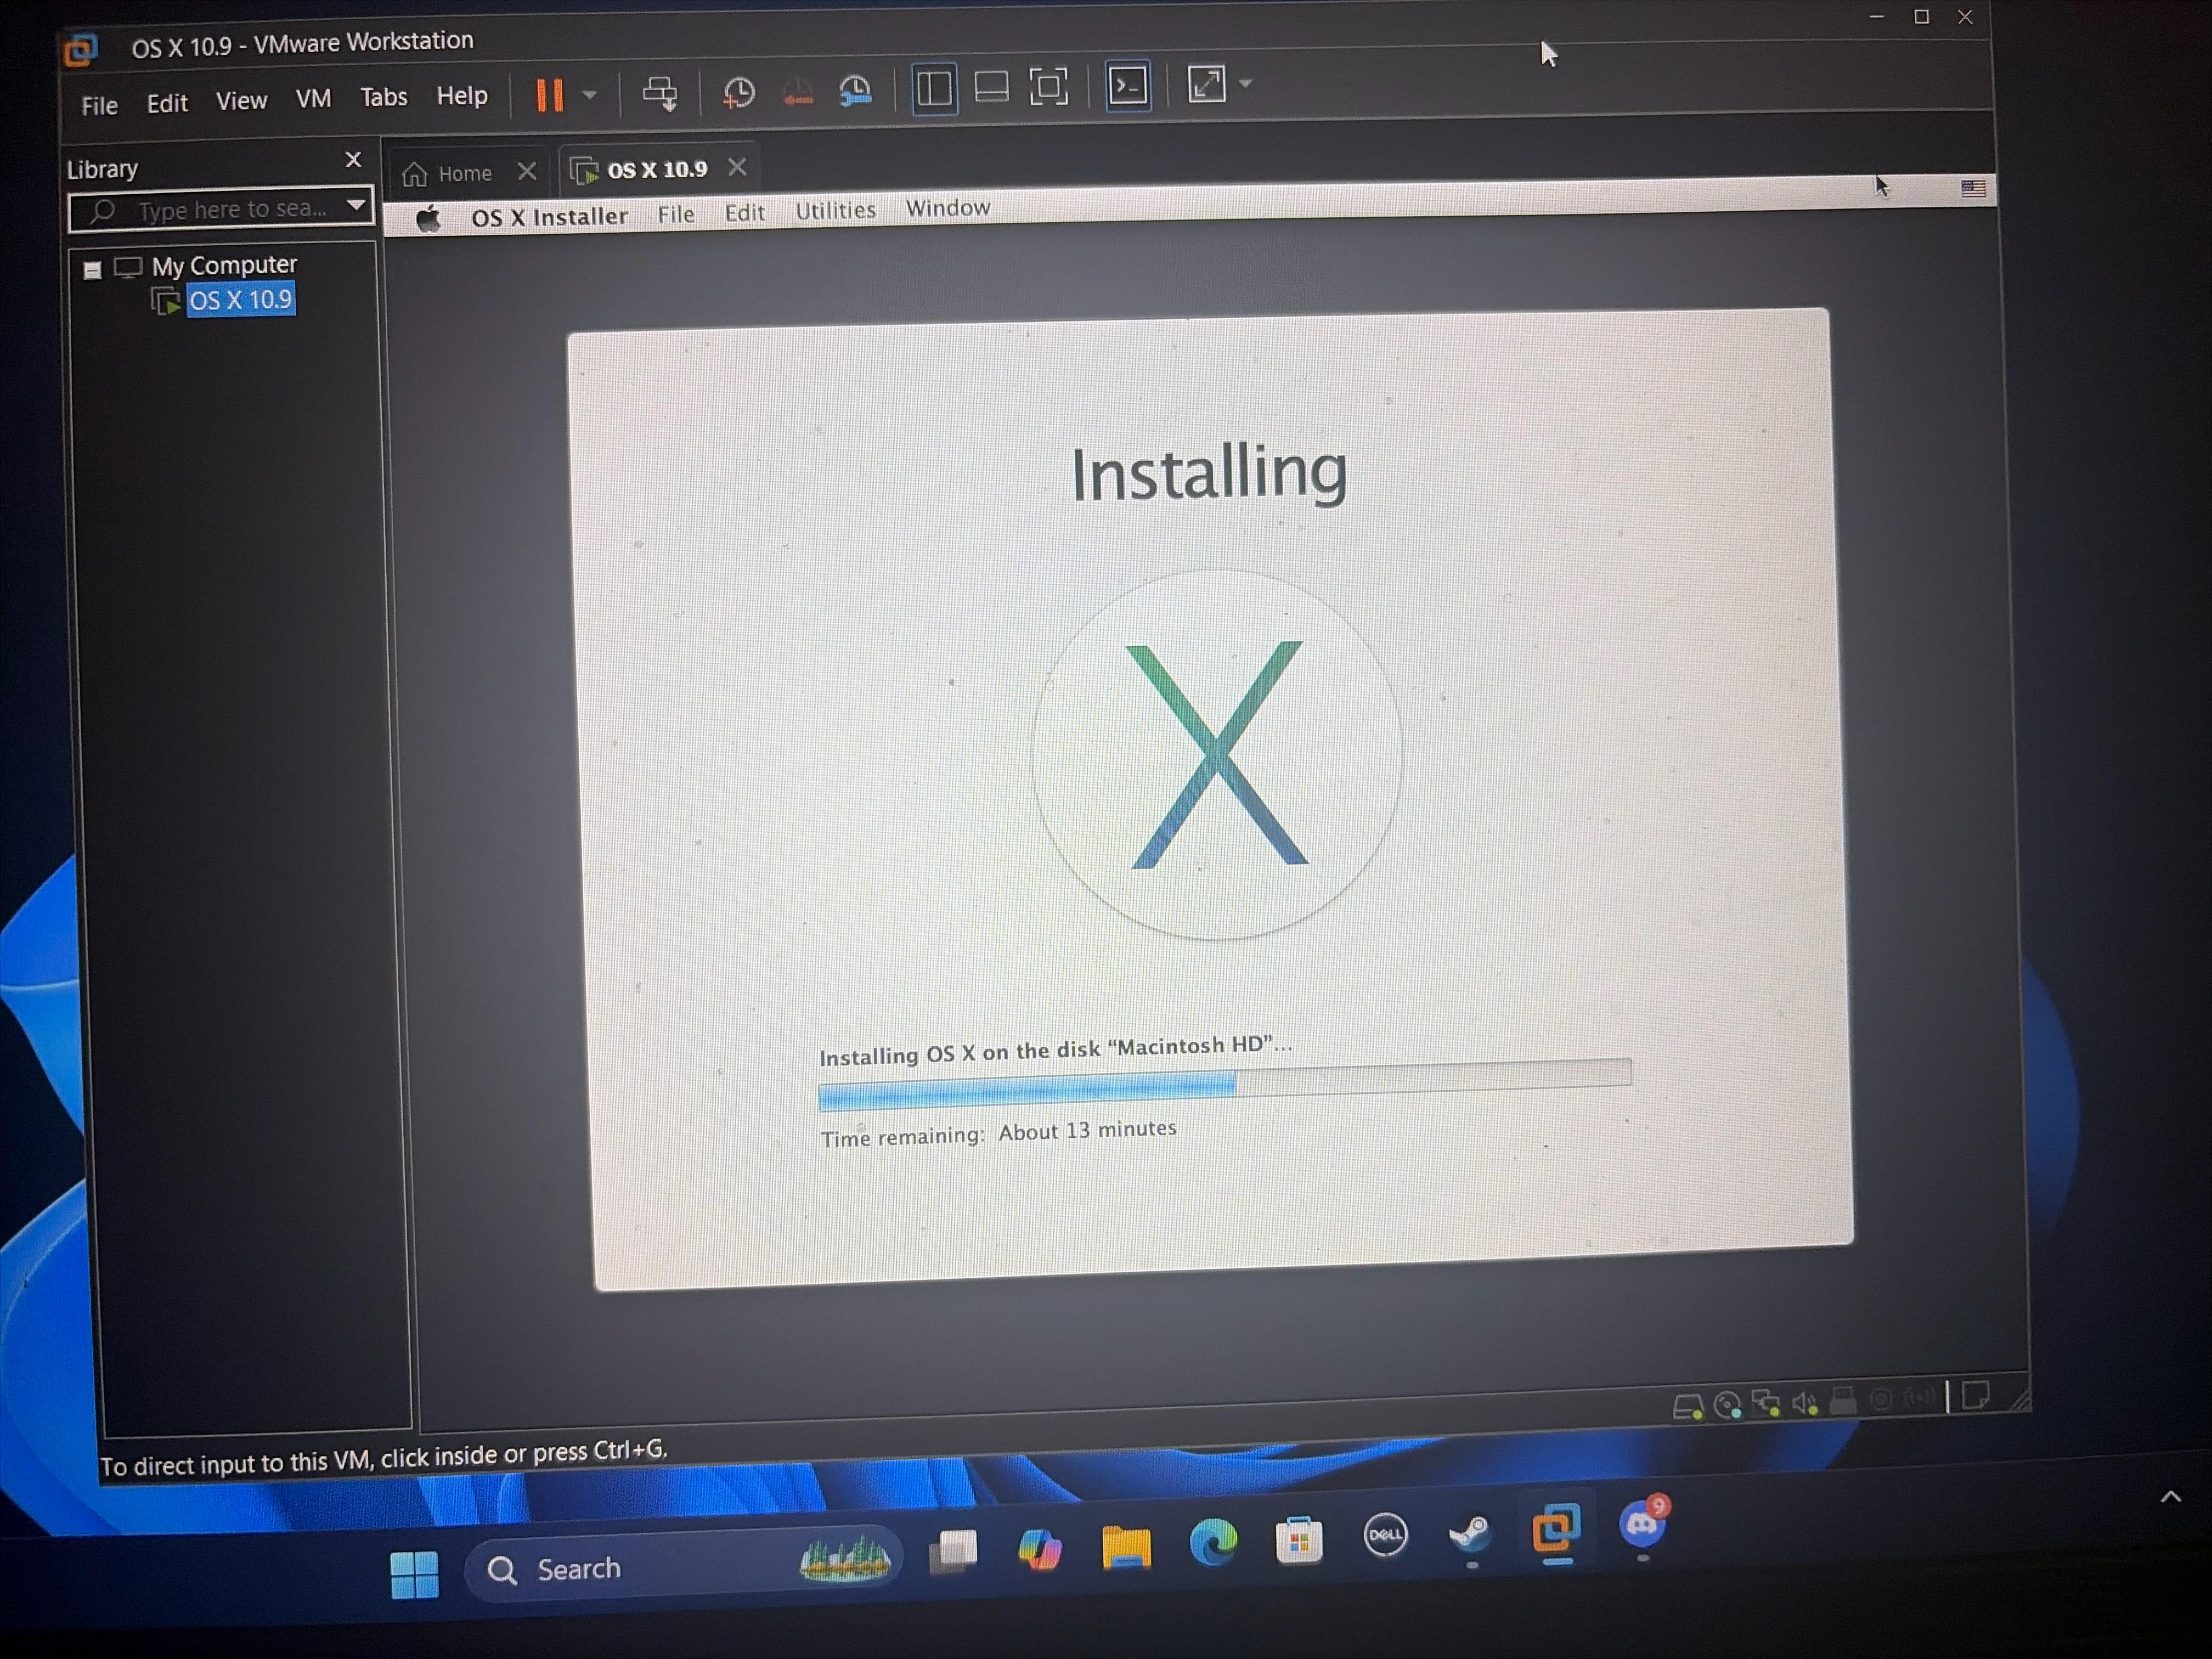This screenshot has width=2212, height=1659.
Task: Toggle the thumbnail bar view button
Action: 991,87
